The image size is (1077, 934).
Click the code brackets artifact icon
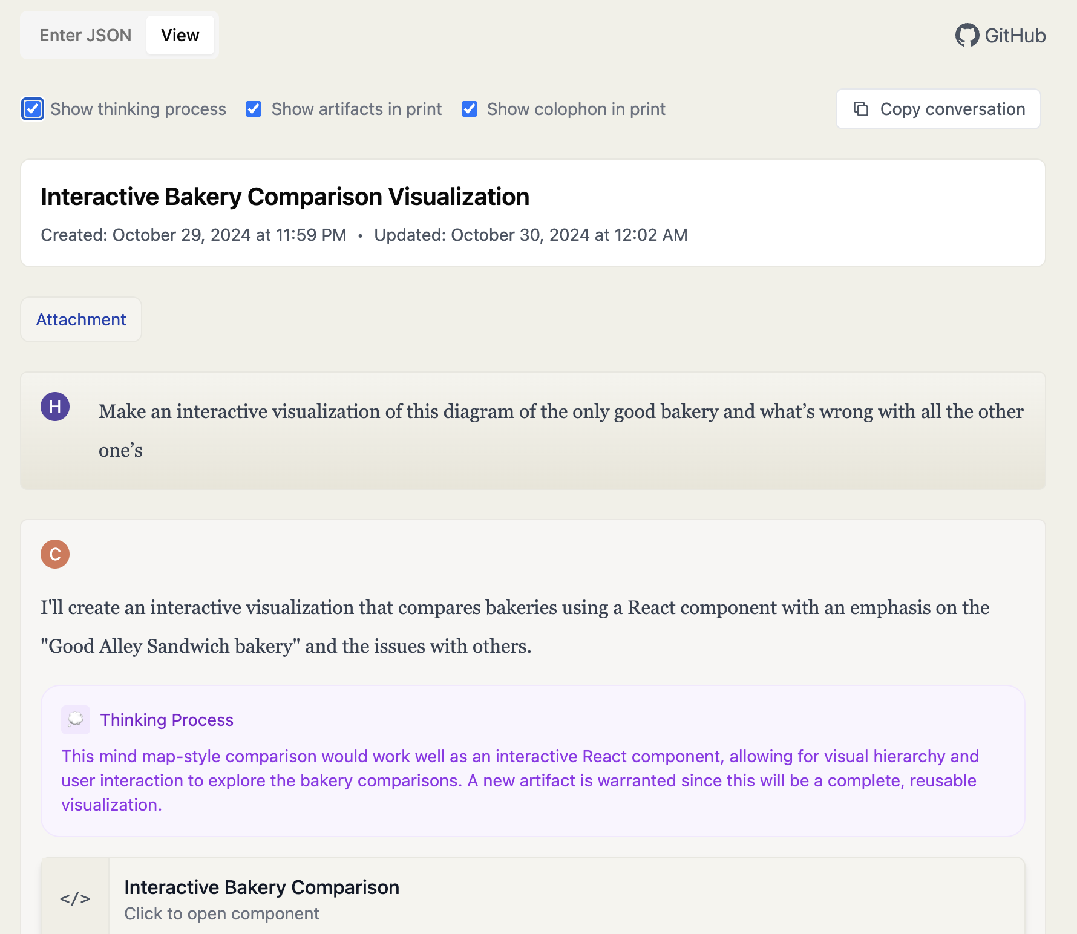click(x=75, y=898)
